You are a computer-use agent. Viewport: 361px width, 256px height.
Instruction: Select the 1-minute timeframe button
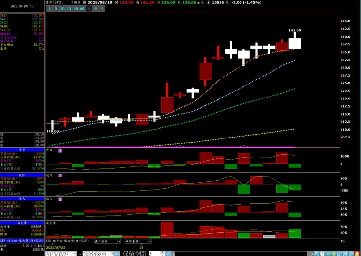click(49, 8)
